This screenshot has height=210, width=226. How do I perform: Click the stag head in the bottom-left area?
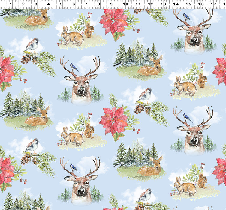[80, 180]
